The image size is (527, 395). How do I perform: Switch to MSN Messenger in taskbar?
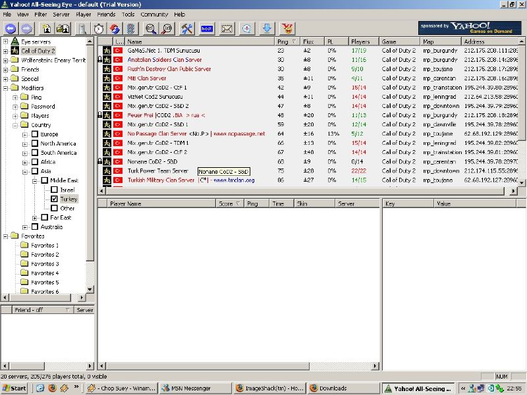click(x=196, y=388)
